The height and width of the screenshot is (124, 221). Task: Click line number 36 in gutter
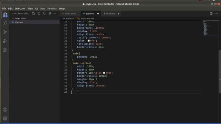(66, 63)
